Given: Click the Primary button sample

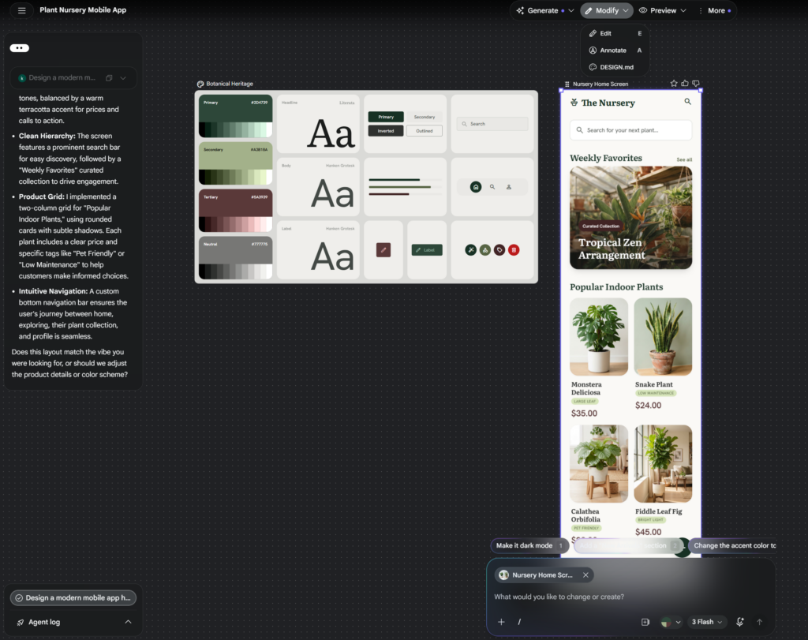Looking at the screenshot, I should click(x=386, y=117).
